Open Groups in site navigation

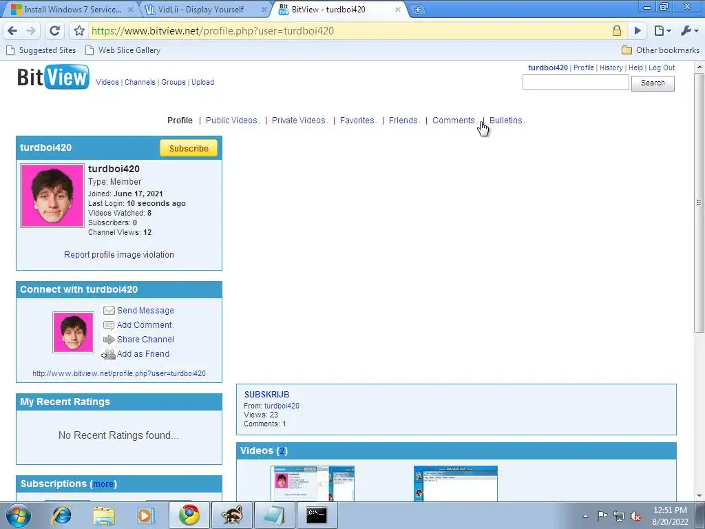(x=173, y=83)
